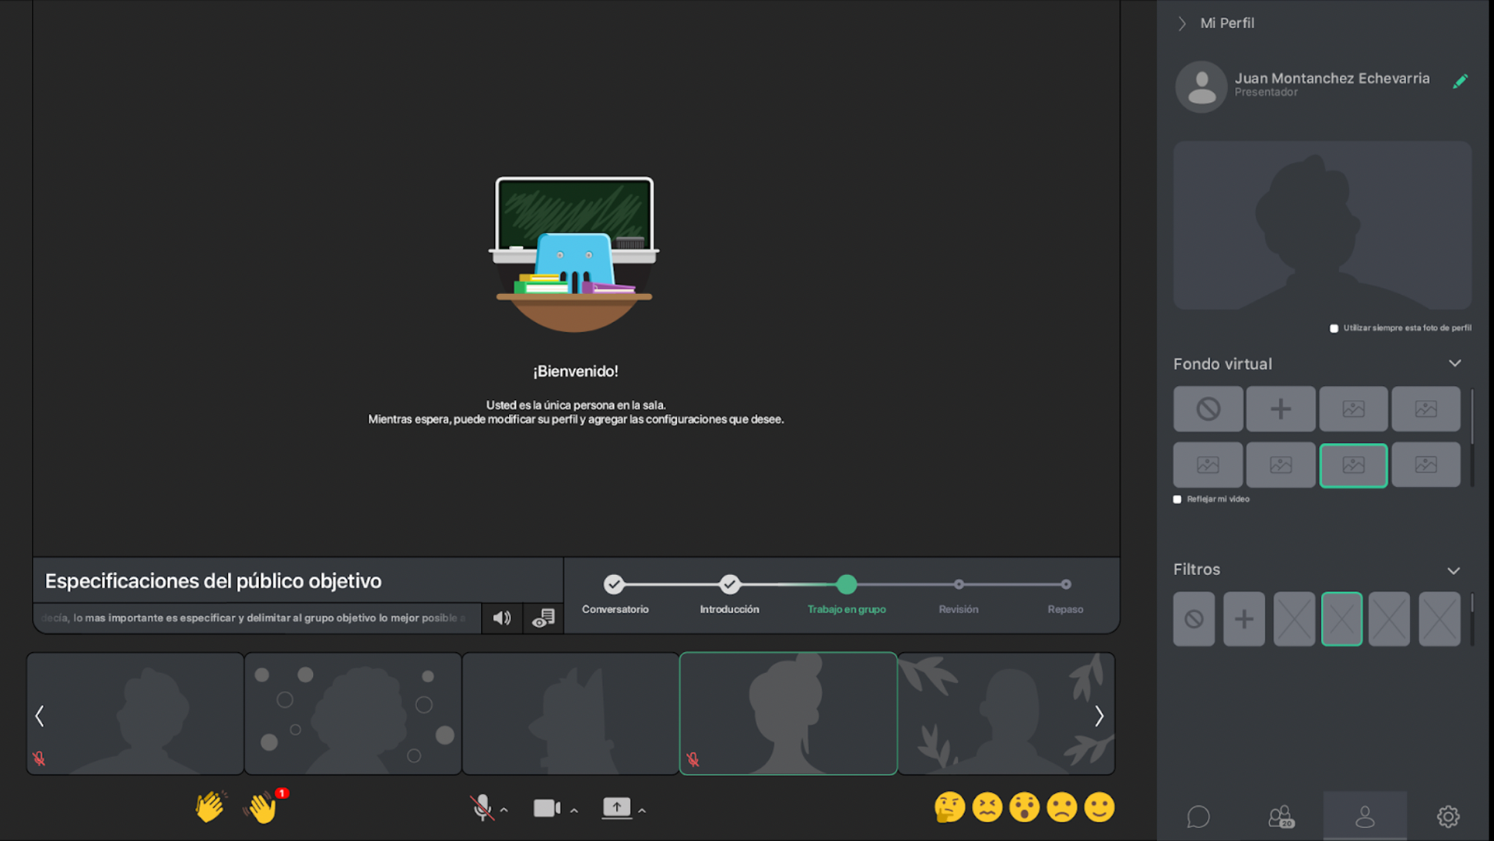Enable 'Utilizar siempre esta foto de perfil' checkbox
The width and height of the screenshot is (1494, 841).
tap(1334, 328)
